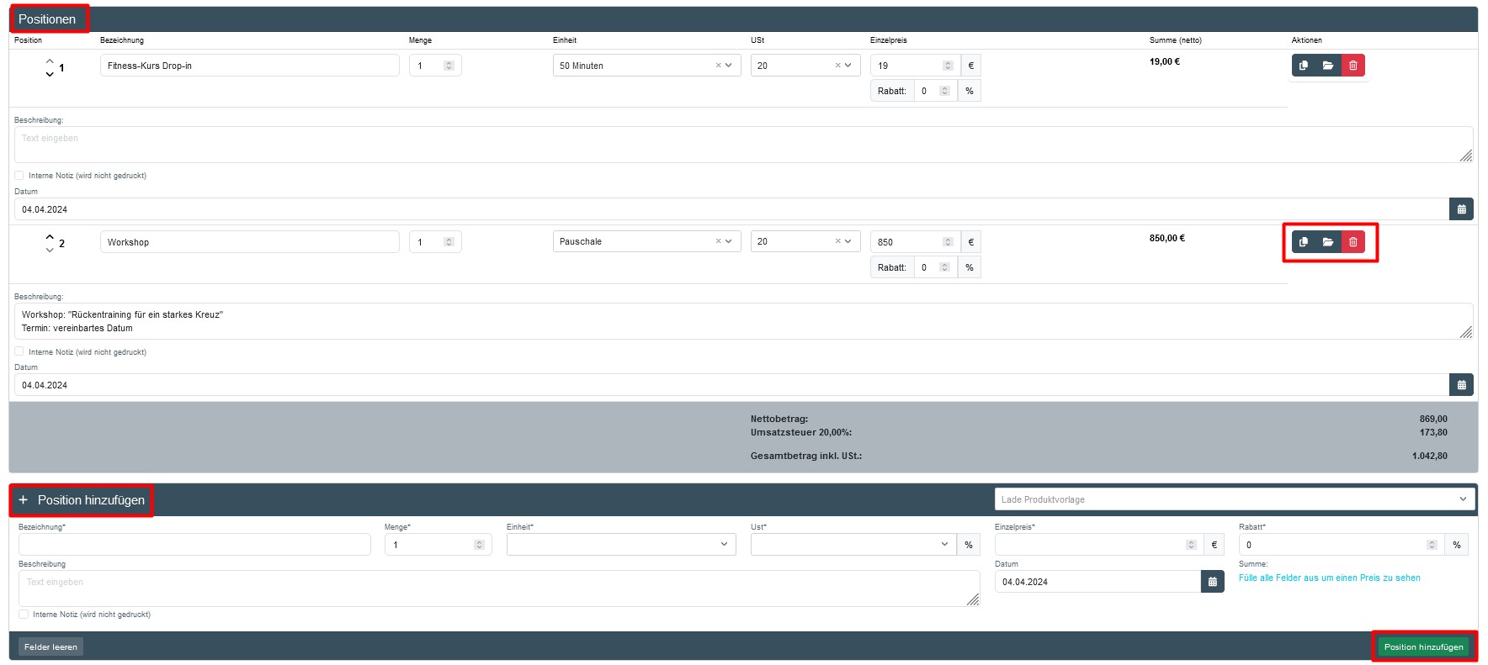
Task: Duplicate the Workshop position using the copy icon
Action: tap(1304, 242)
